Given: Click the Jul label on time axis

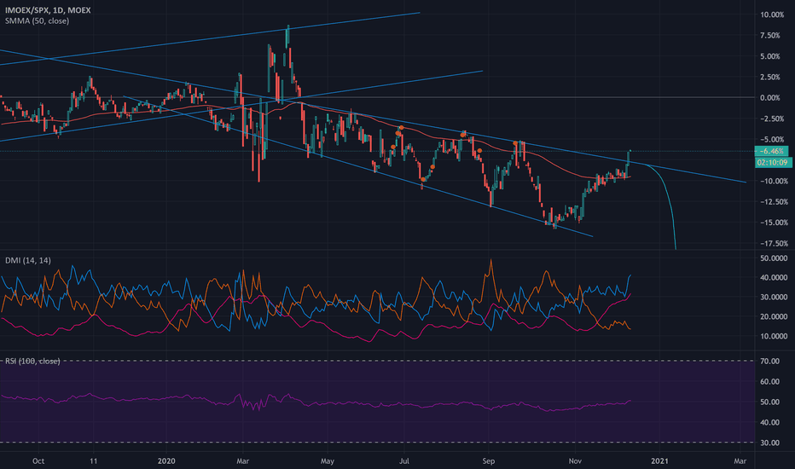Looking at the screenshot, I should tap(404, 460).
